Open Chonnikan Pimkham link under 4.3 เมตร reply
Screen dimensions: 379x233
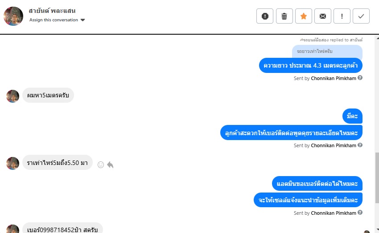click(334, 78)
